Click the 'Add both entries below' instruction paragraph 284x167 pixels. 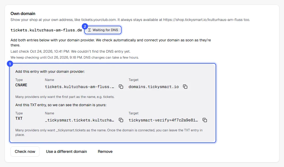[111, 43]
